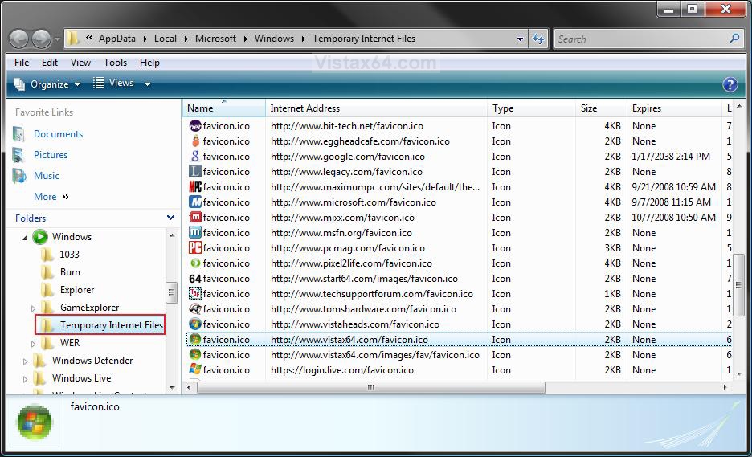Open the Help menu
Viewport: 752px width, 457px height.
(149, 63)
